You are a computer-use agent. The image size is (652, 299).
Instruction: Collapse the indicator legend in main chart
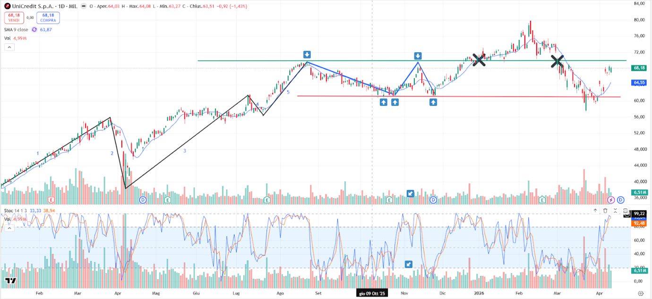tap(9, 47)
